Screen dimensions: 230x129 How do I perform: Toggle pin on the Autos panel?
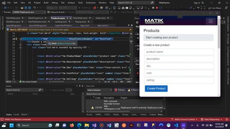coord(80,86)
